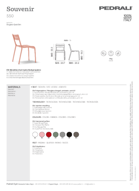Viewport: 139px width, 191px height.
Task: Click the weight icon above 4 kg
Action: [111, 53]
